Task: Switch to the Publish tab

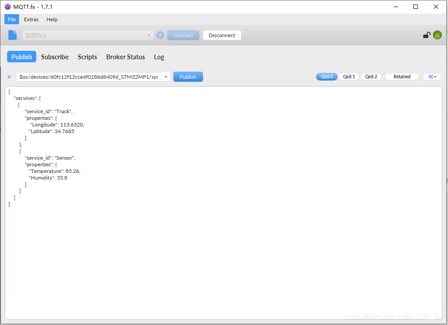Action: pos(22,57)
